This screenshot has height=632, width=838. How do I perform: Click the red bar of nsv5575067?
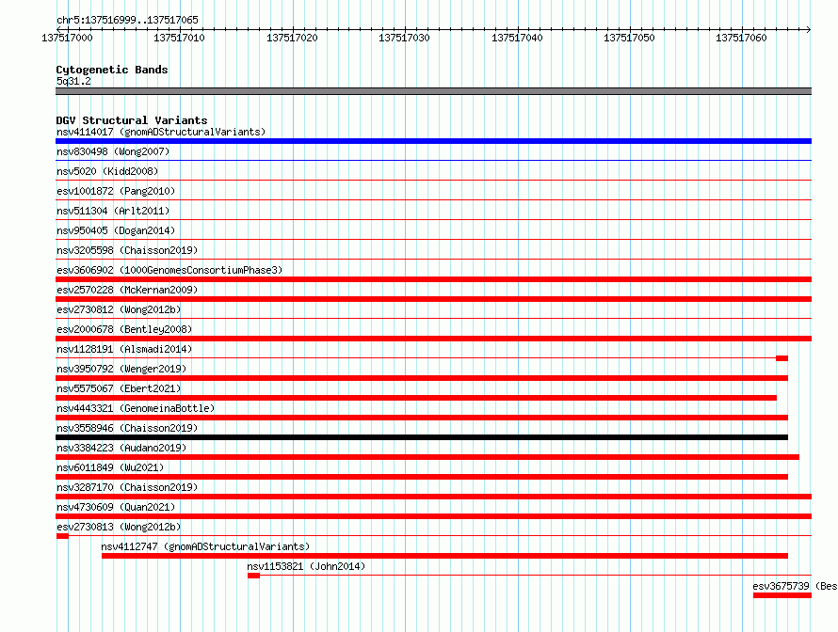416,398
